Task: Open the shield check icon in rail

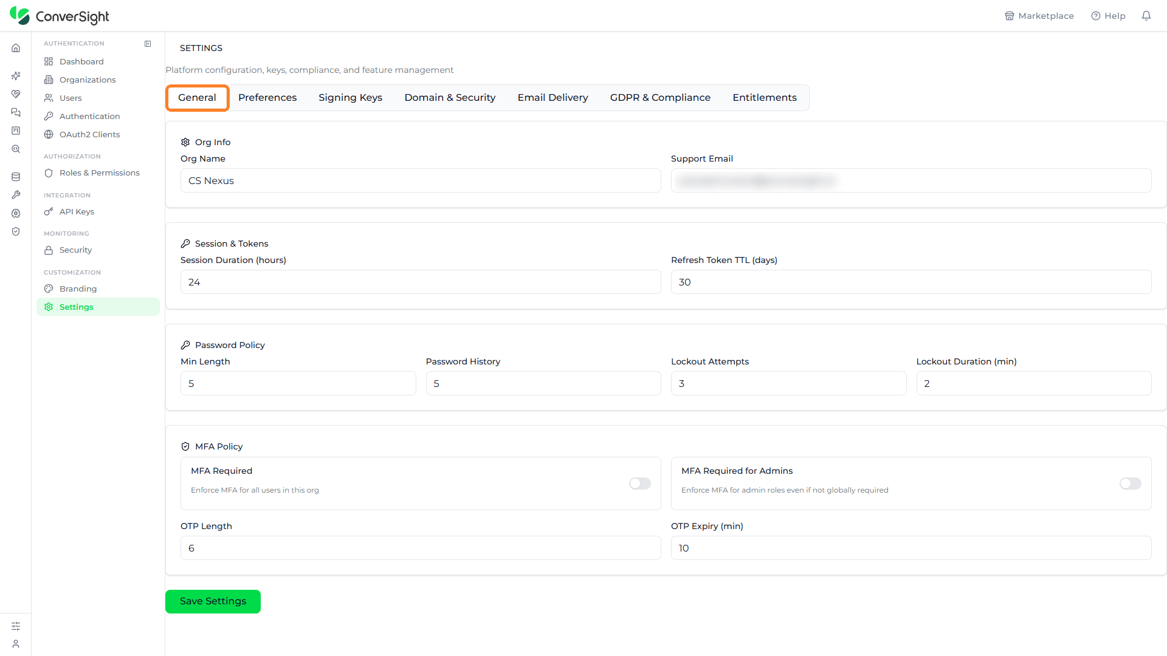Action: pyautogui.click(x=16, y=231)
